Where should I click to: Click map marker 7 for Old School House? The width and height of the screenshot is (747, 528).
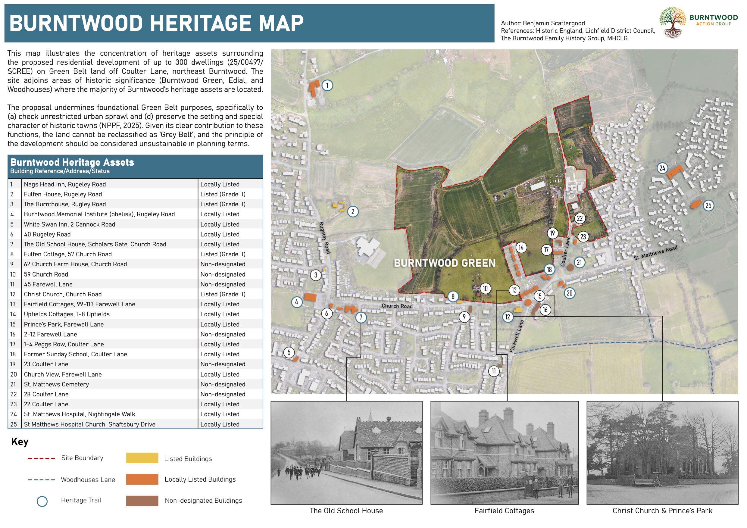click(361, 317)
